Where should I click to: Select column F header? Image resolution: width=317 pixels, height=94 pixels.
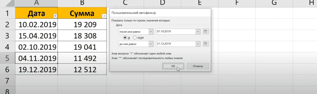click(x=237, y=3)
